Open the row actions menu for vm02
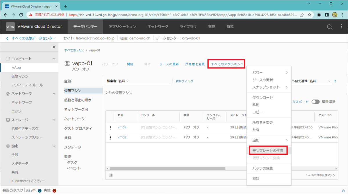 pos(110,137)
